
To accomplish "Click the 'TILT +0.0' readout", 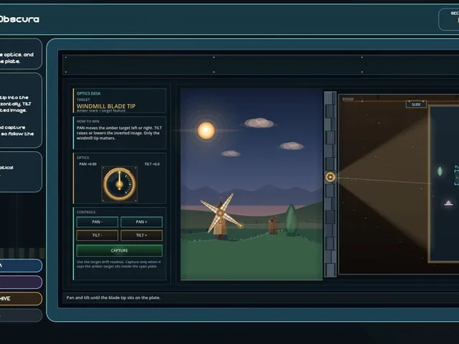I will tap(152, 164).
